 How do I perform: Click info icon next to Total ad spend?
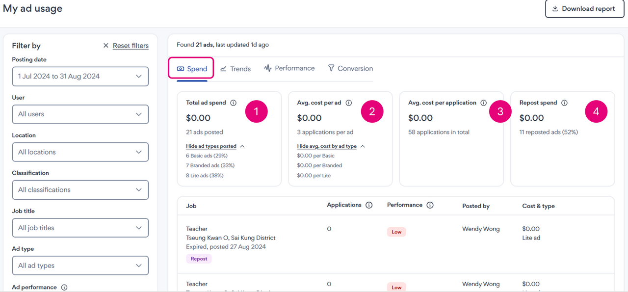[233, 103]
